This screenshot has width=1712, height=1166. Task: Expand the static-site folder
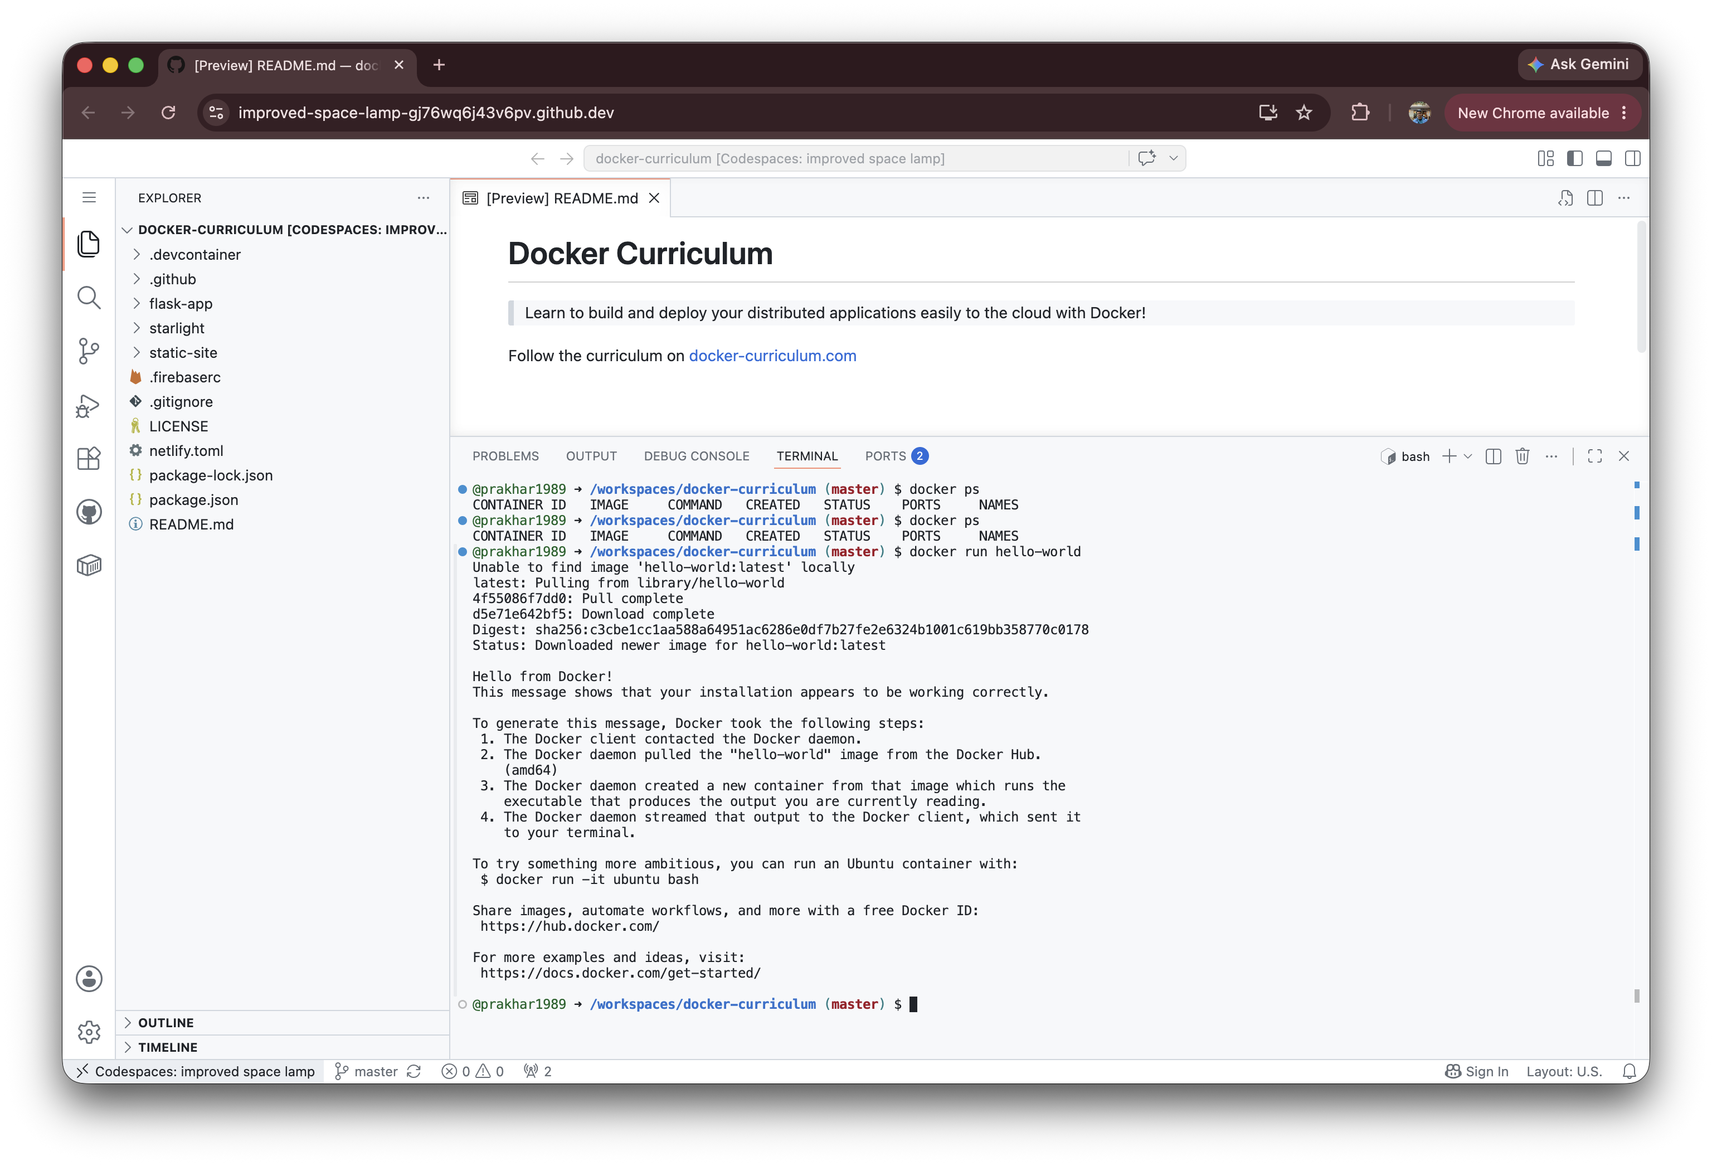282,353
